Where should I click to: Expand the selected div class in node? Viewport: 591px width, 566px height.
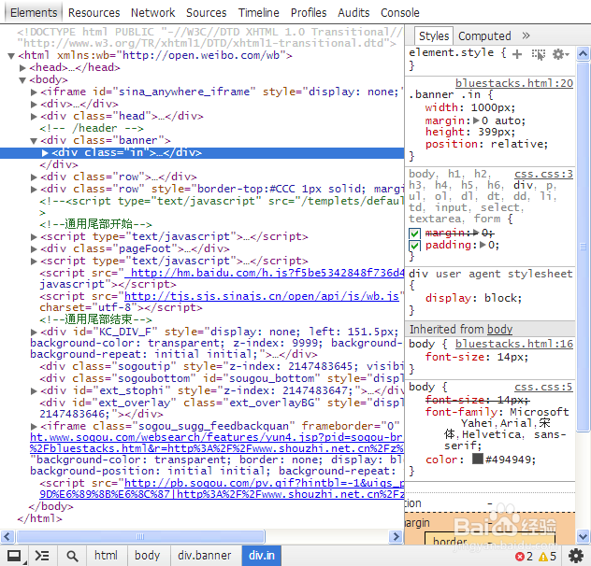[x=45, y=153]
